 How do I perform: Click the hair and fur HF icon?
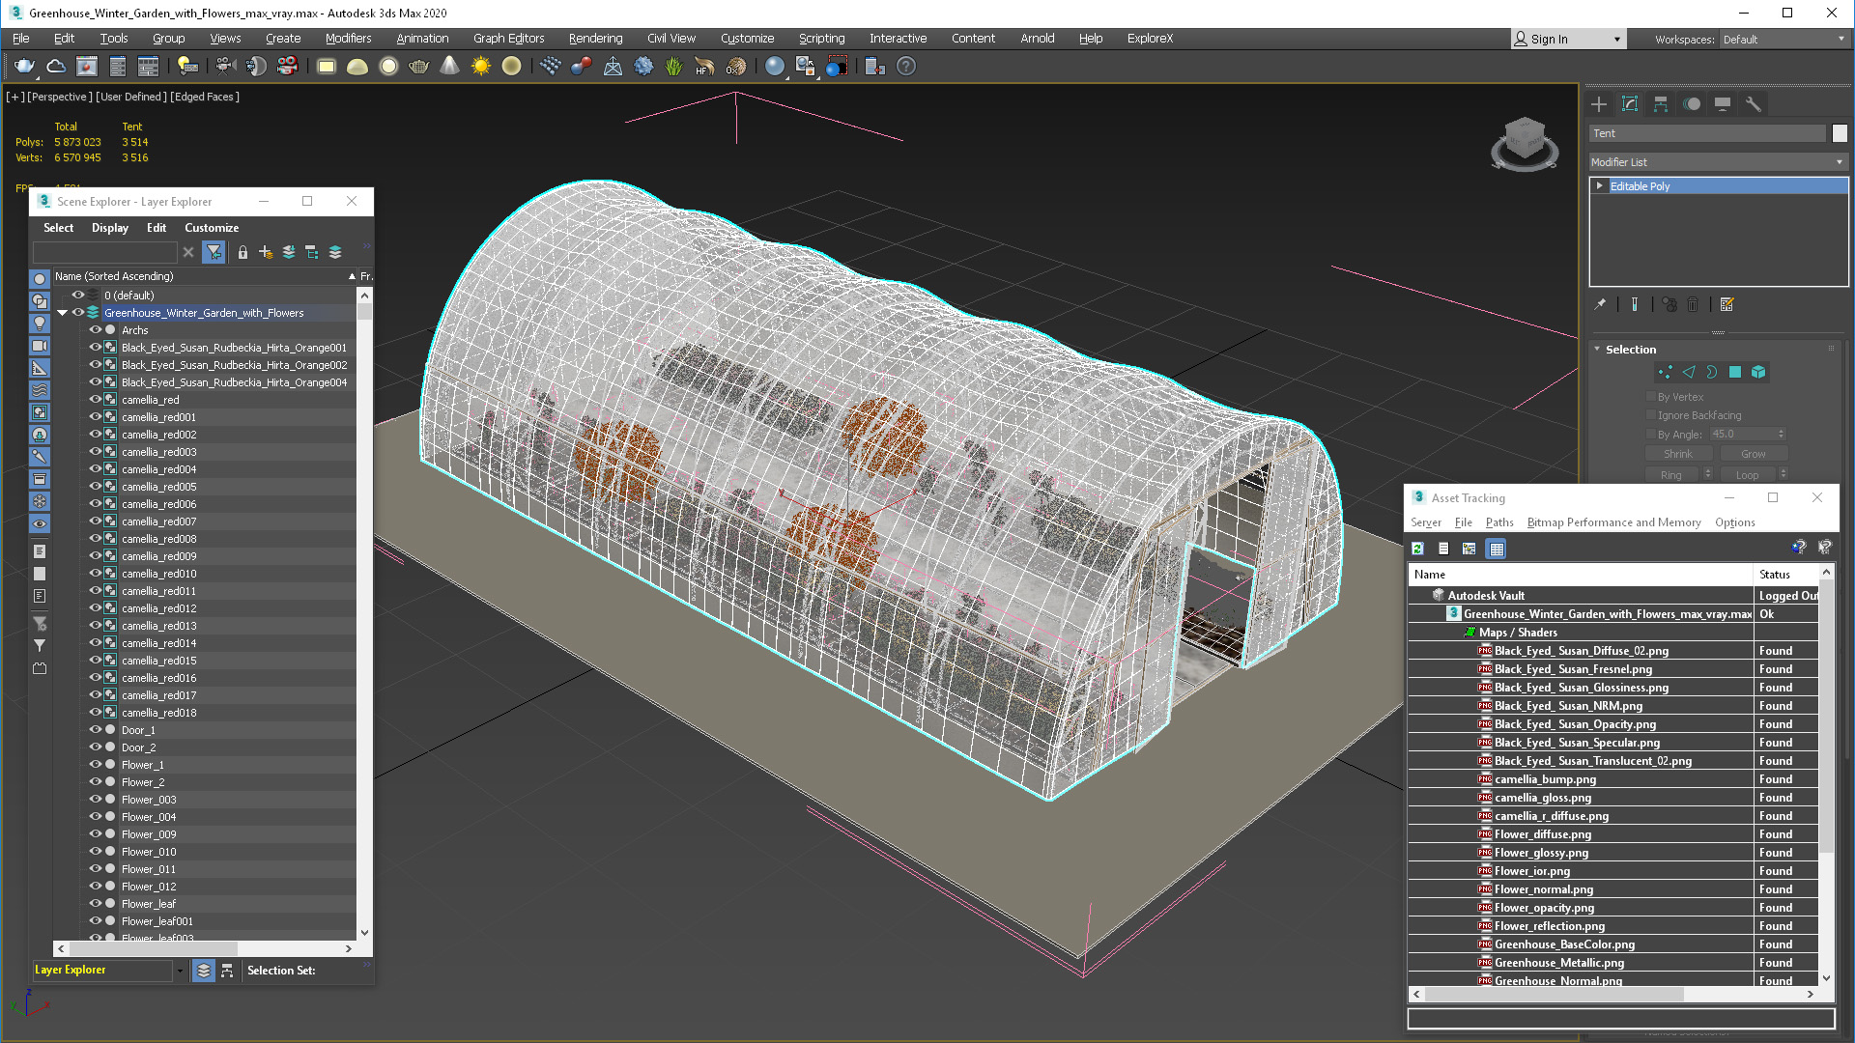[704, 66]
